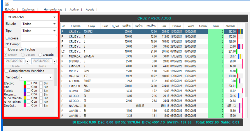
Task: Click the red Cheque color indicator
Action: pos(25,87)
